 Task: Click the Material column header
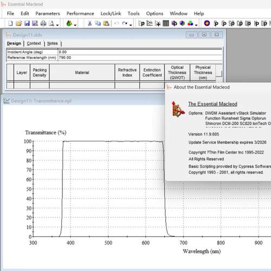click(x=82, y=73)
